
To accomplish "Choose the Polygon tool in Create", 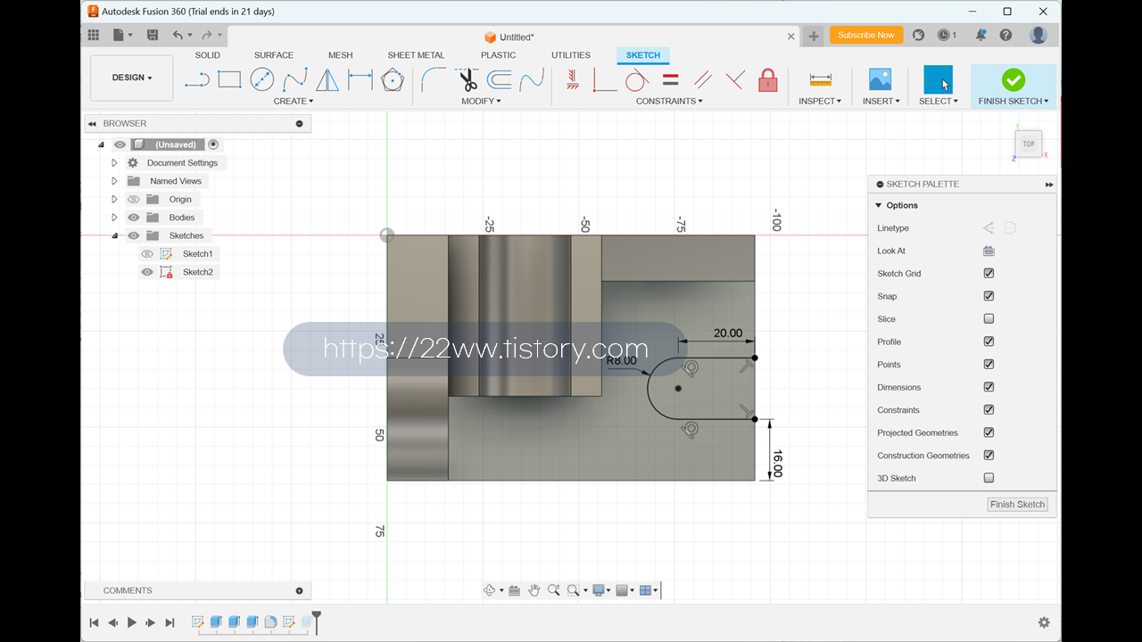I will (x=393, y=79).
